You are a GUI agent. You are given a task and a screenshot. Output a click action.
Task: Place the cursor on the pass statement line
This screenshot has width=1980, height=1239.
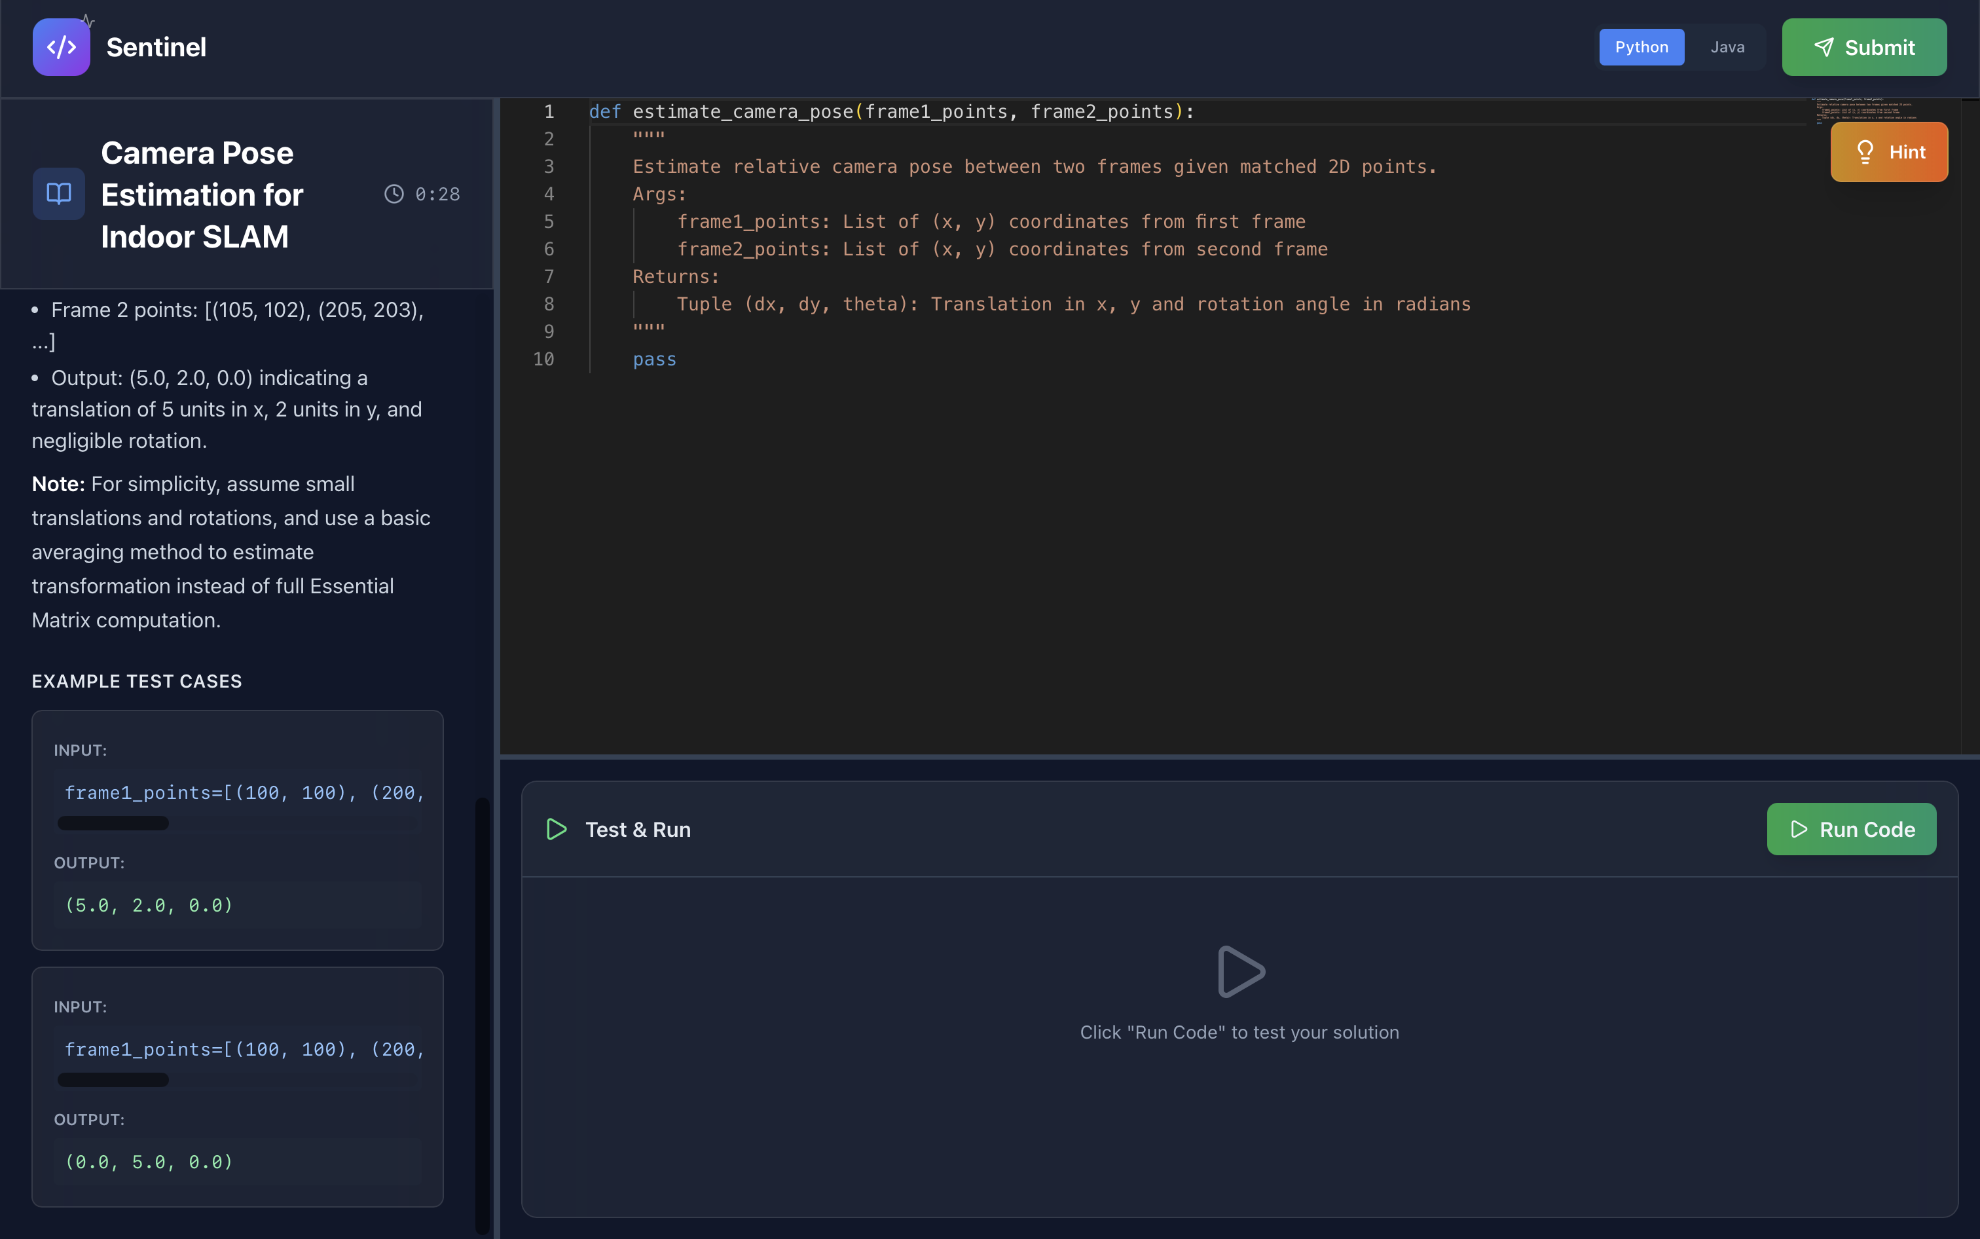pos(655,360)
